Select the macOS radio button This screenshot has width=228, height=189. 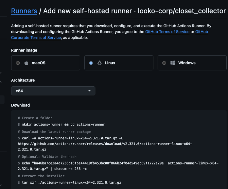[x=18, y=63]
